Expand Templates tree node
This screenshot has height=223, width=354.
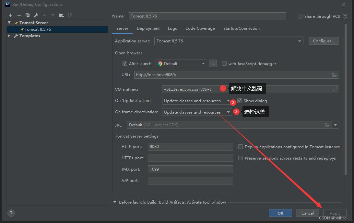point(9,36)
